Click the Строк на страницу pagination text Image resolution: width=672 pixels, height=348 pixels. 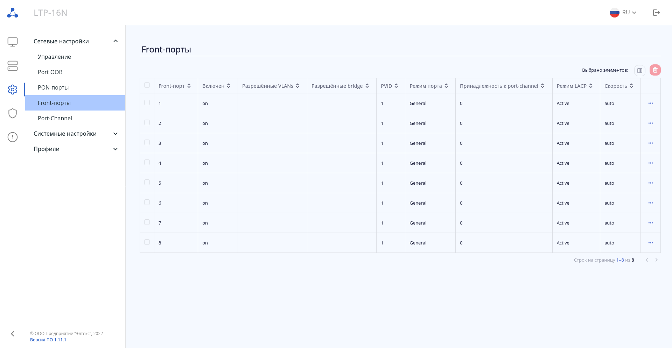pos(594,260)
